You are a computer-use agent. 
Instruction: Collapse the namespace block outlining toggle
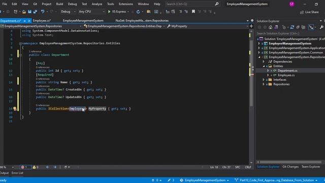tap(20, 43)
